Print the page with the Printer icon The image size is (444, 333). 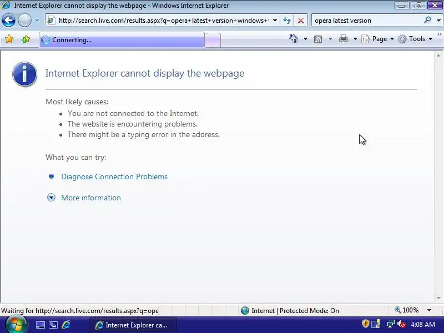tap(343, 39)
